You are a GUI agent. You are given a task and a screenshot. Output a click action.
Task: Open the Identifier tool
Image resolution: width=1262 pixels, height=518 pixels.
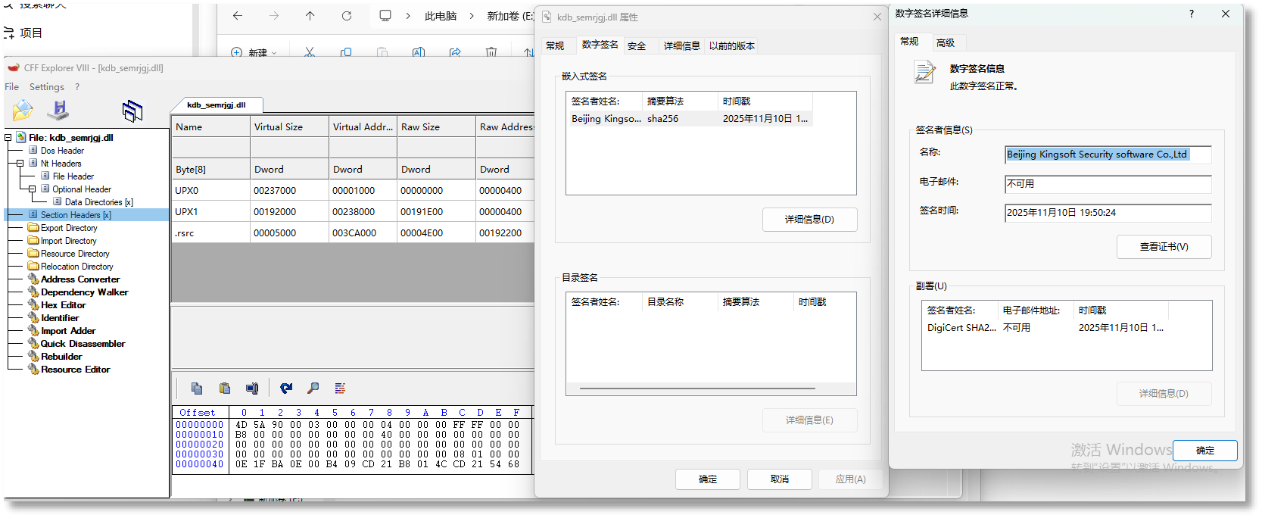click(x=60, y=318)
